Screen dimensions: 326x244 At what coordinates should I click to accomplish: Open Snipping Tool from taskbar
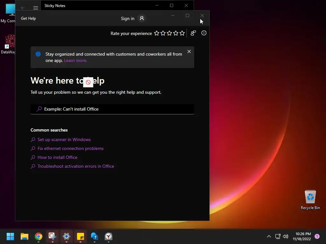click(x=53, y=236)
